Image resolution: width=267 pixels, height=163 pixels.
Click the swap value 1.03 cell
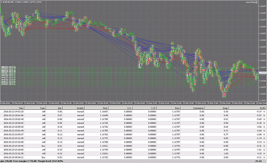point(226,154)
